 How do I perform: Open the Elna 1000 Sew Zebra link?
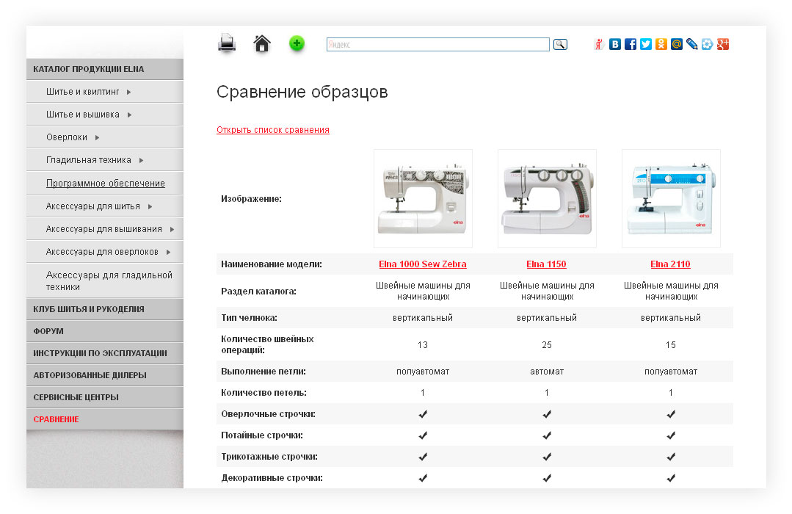422,264
